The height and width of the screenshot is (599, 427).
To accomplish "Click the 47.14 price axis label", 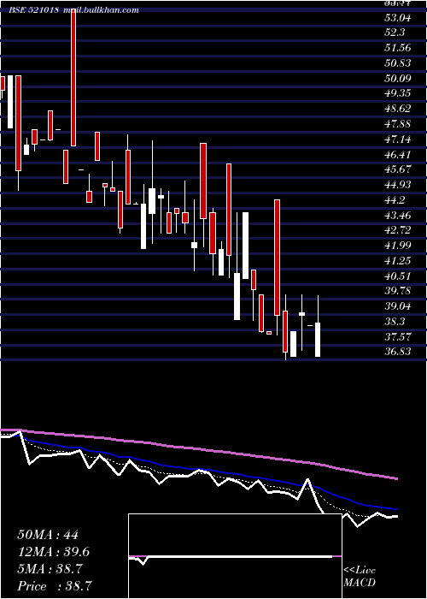I will [398, 139].
